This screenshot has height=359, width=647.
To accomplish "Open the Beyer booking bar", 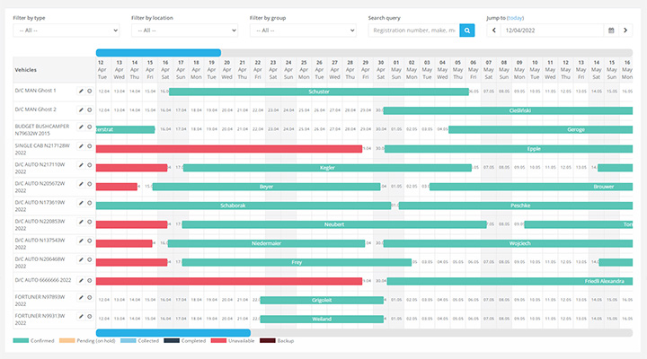I will (x=267, y=187).
